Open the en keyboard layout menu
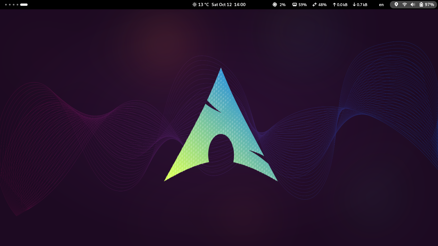This screenshot has width=438, height=246. pos(381,4)
